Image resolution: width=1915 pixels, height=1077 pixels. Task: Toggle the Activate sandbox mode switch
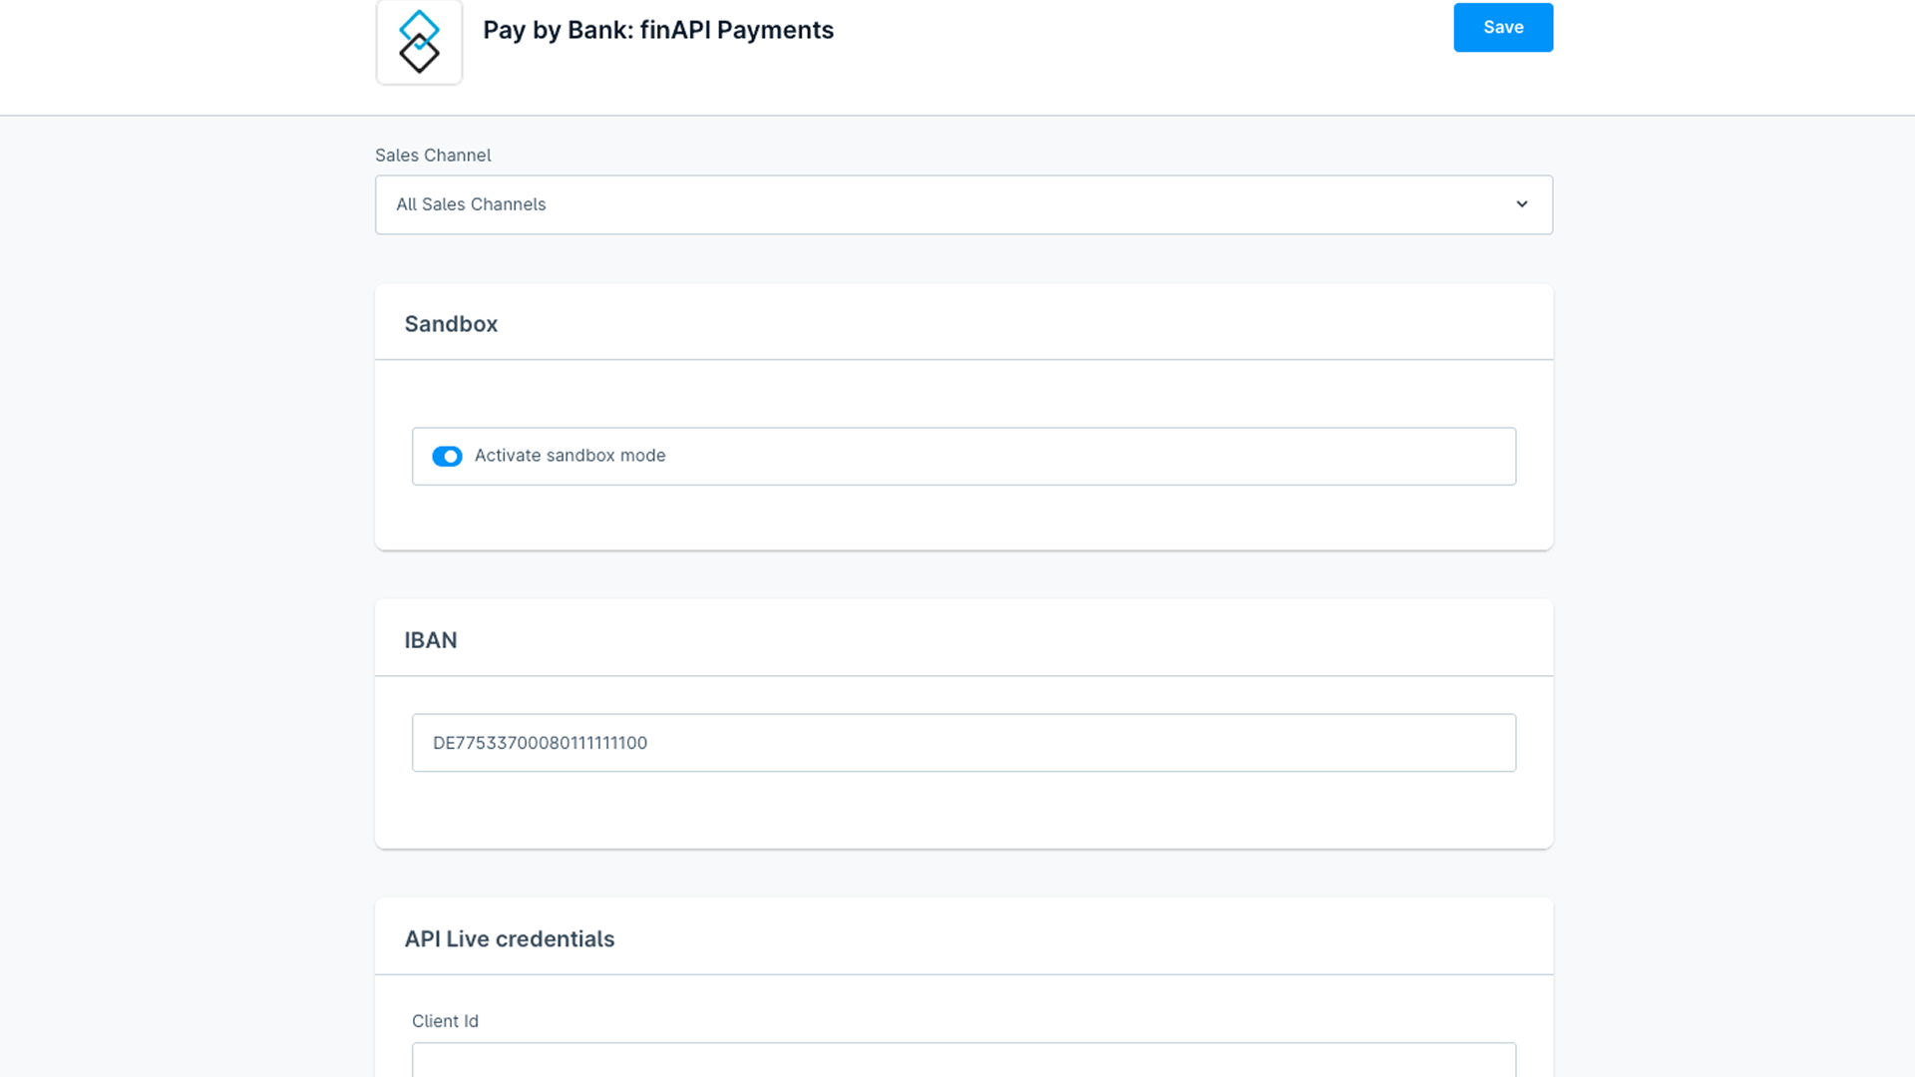(447, 456)
